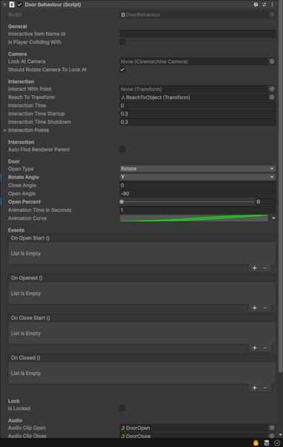This screenshot has width=283, height=447.
Task: Click the cache server status icon
Action: 267,443
